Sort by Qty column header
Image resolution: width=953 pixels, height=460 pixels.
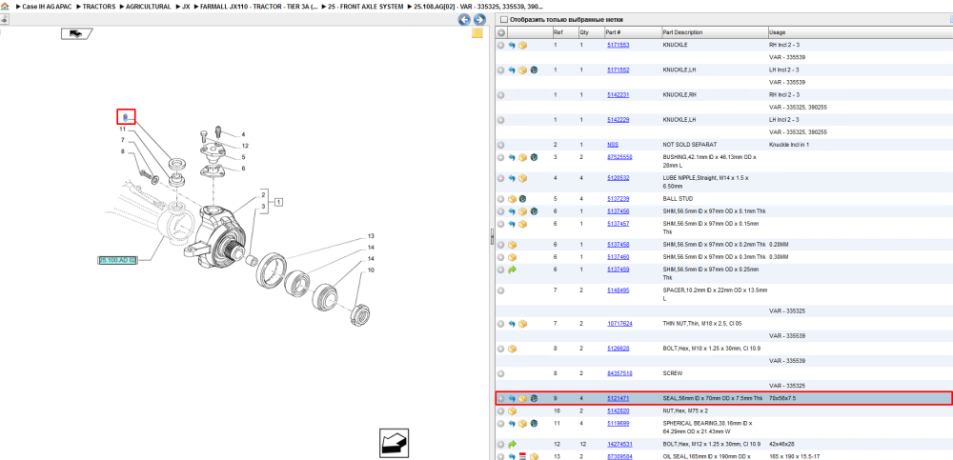tap(584, 32)
